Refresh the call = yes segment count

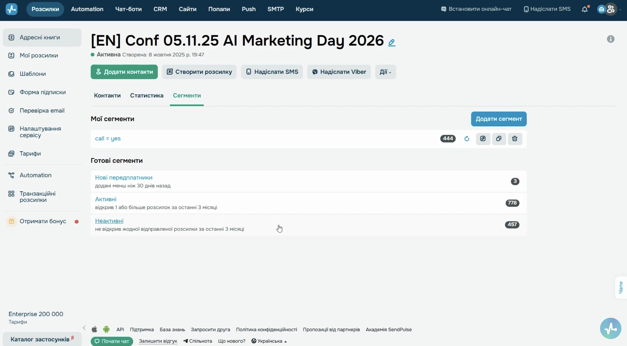pos(467,139)
